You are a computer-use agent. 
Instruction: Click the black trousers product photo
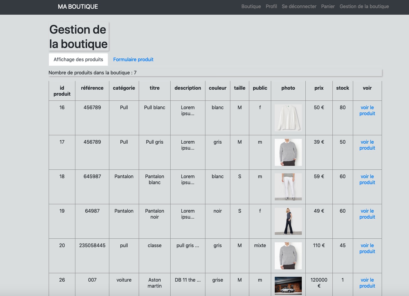point(288,221)
